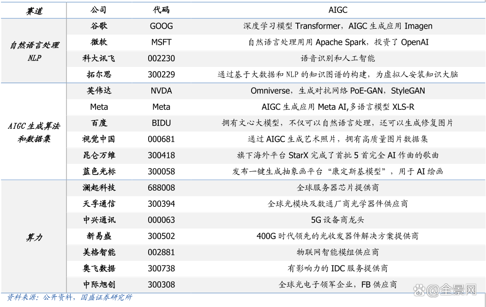
Task: Select code cell 300229
Action: coord(161,74)
